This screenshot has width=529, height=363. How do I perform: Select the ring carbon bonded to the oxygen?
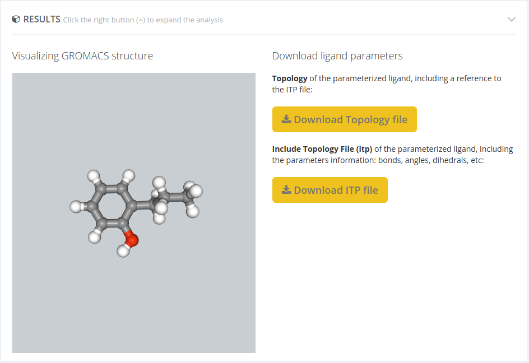(121, 223)
